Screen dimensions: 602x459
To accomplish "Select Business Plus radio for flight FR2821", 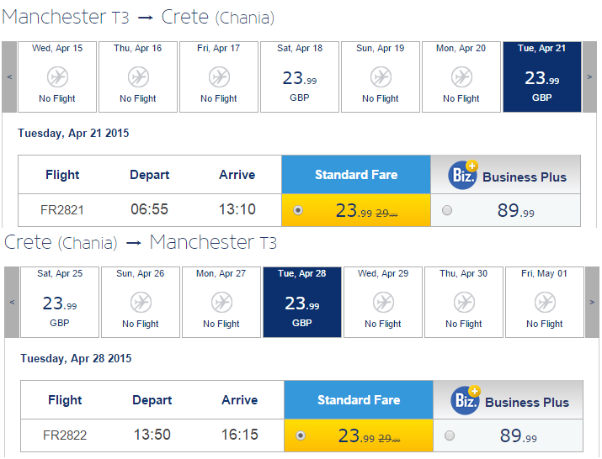I will [447, 210].
